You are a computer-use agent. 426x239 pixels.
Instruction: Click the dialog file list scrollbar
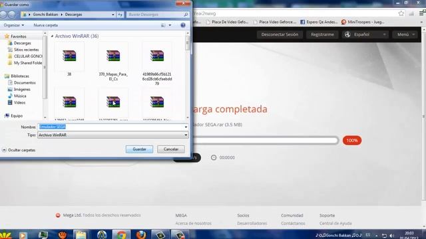tap(188, 75)
